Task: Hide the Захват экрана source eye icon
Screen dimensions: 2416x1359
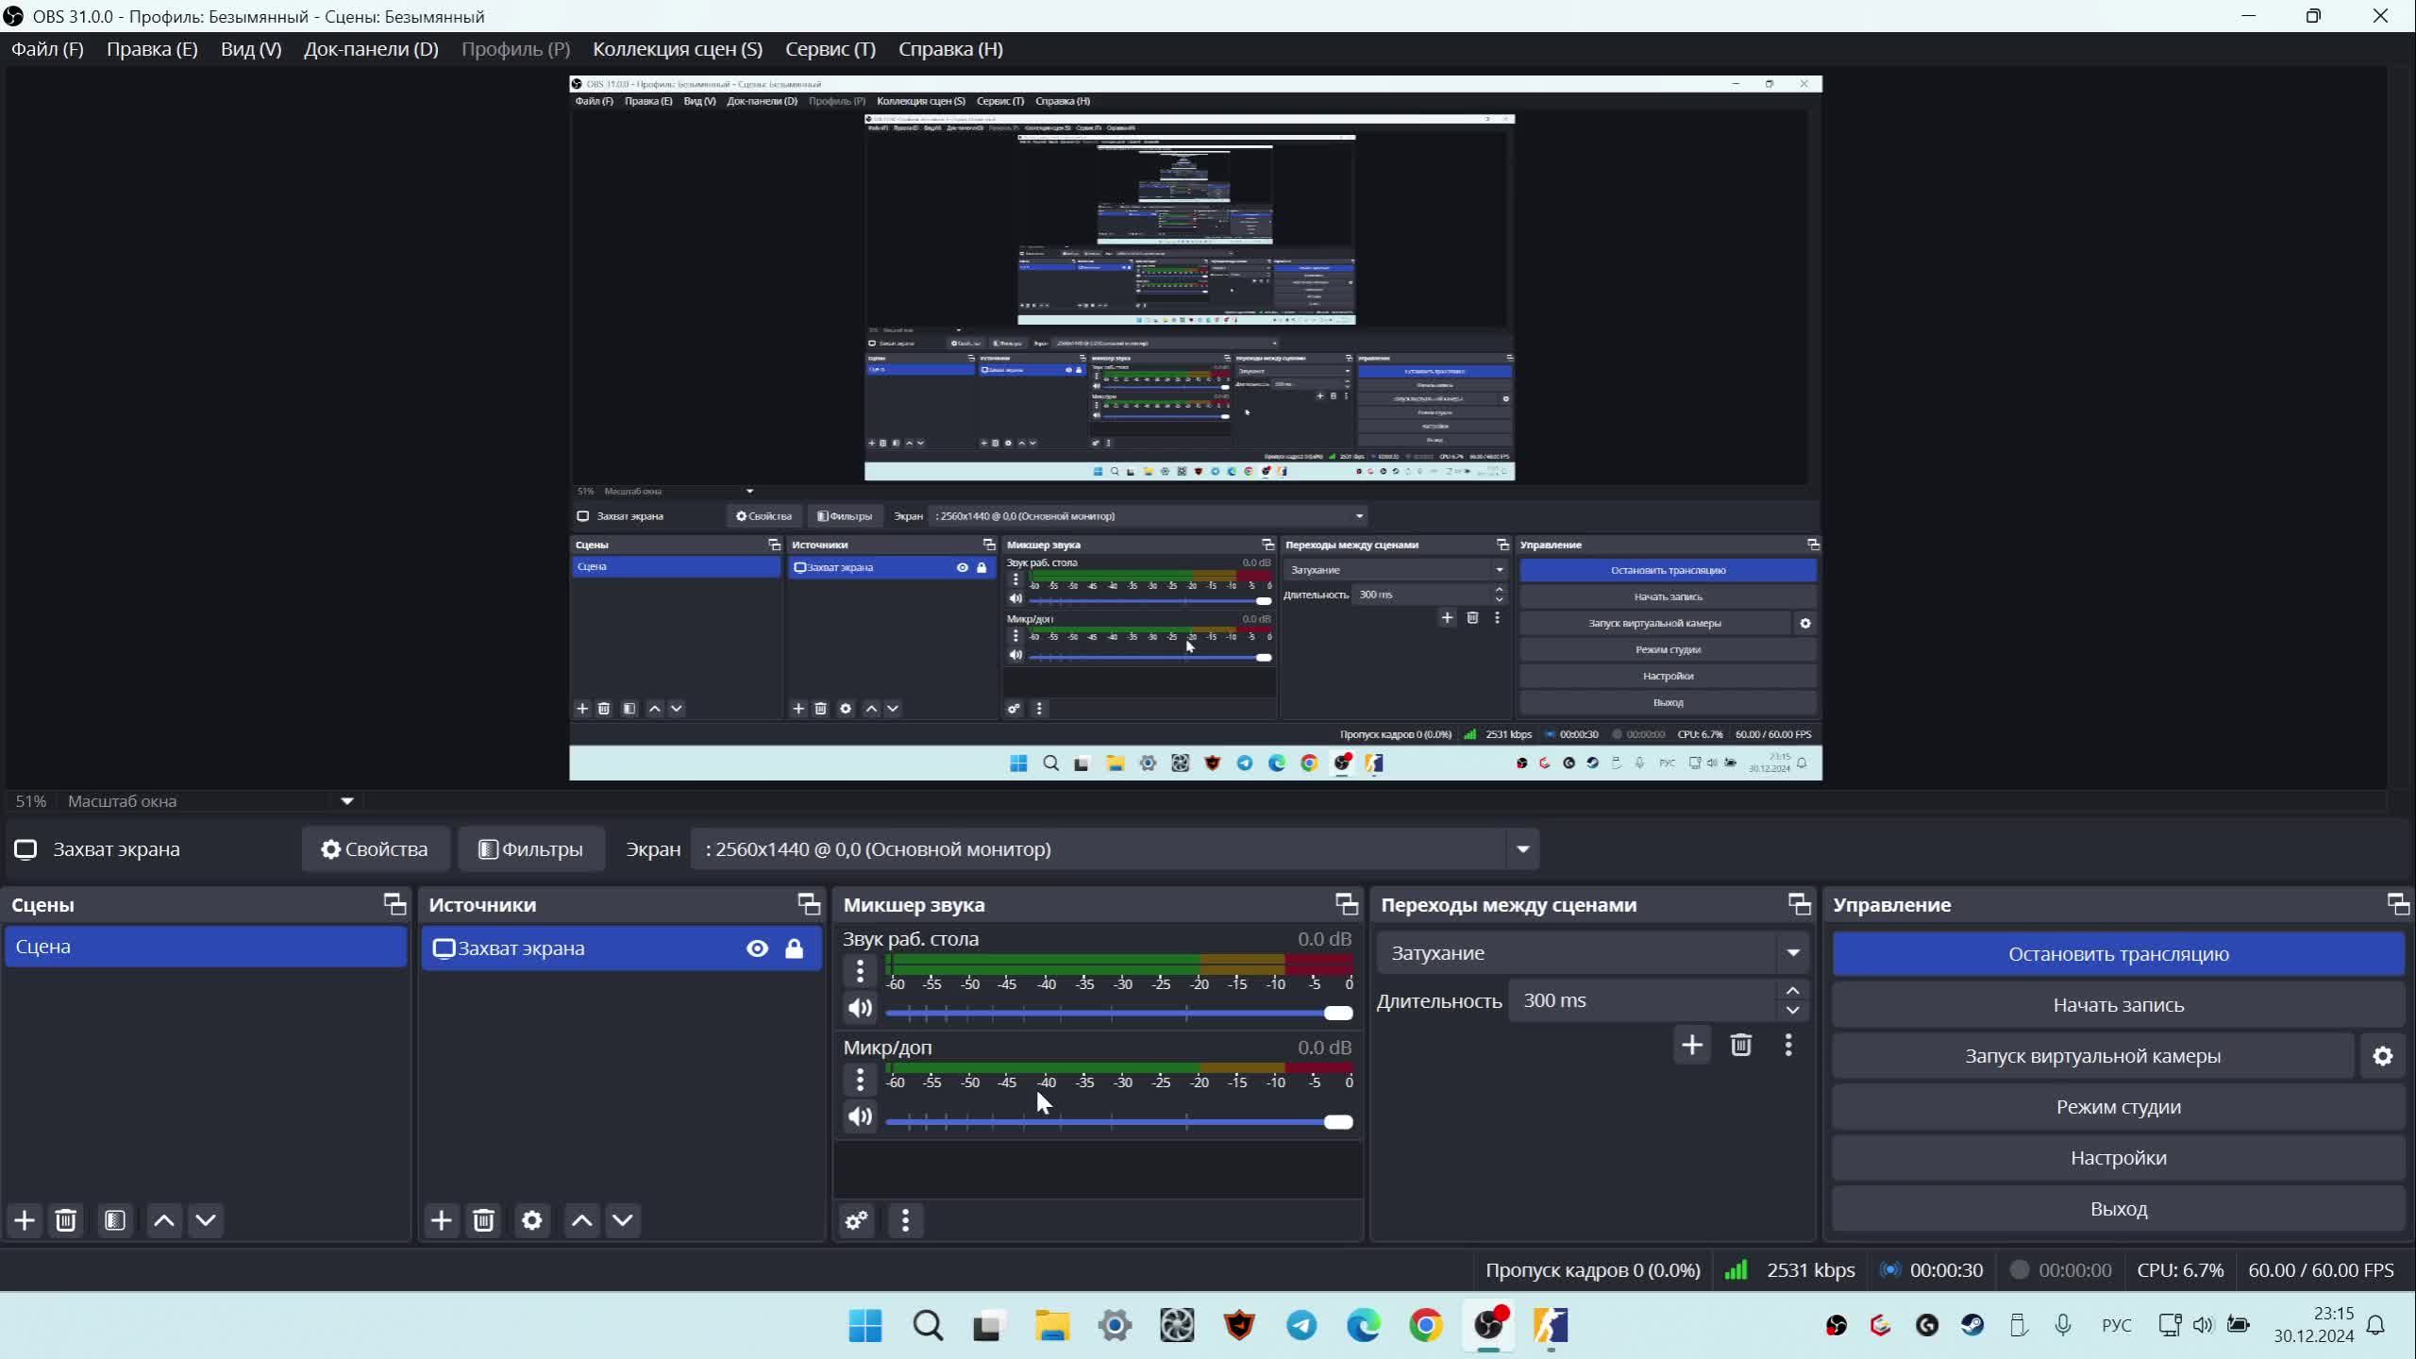Action: tap(757, 948)
